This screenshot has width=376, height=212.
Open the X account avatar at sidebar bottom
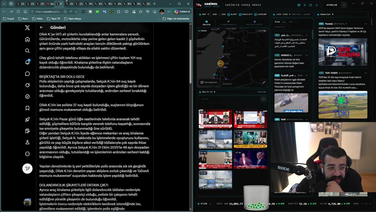27,202
